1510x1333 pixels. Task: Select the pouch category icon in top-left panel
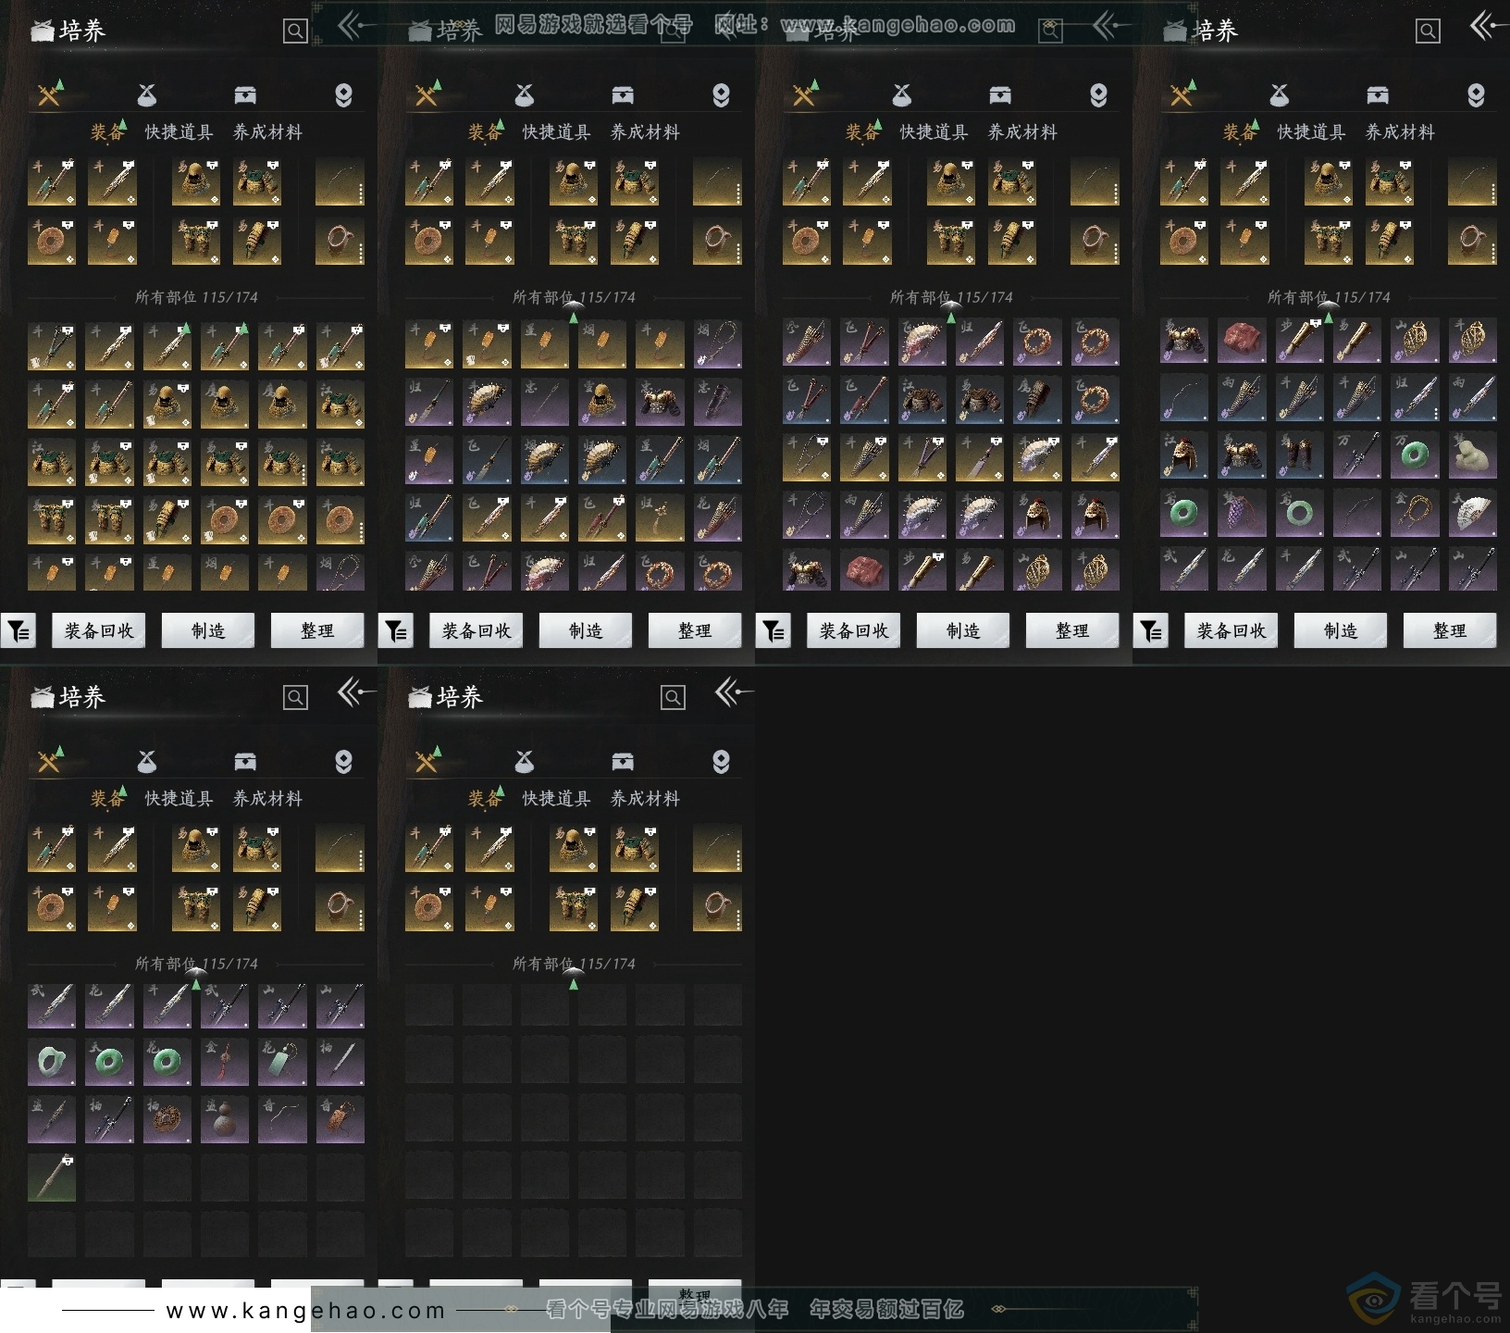click(x=146, y=94)
